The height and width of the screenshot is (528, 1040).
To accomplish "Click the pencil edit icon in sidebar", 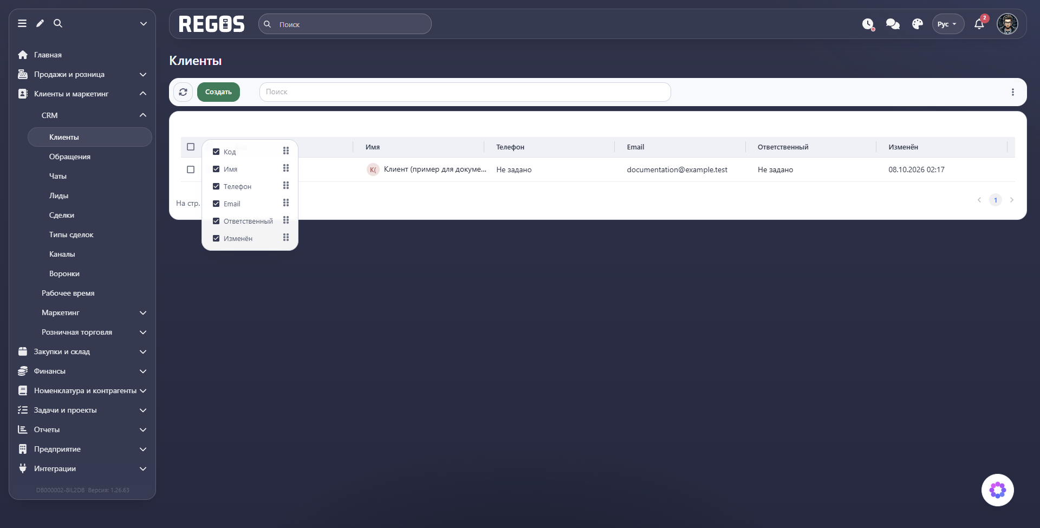I will click(40, 23).
